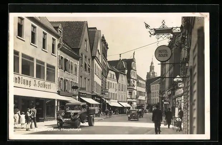Click the church tower in the distance
The image size is (222, 145).
(x=152, y=70)
